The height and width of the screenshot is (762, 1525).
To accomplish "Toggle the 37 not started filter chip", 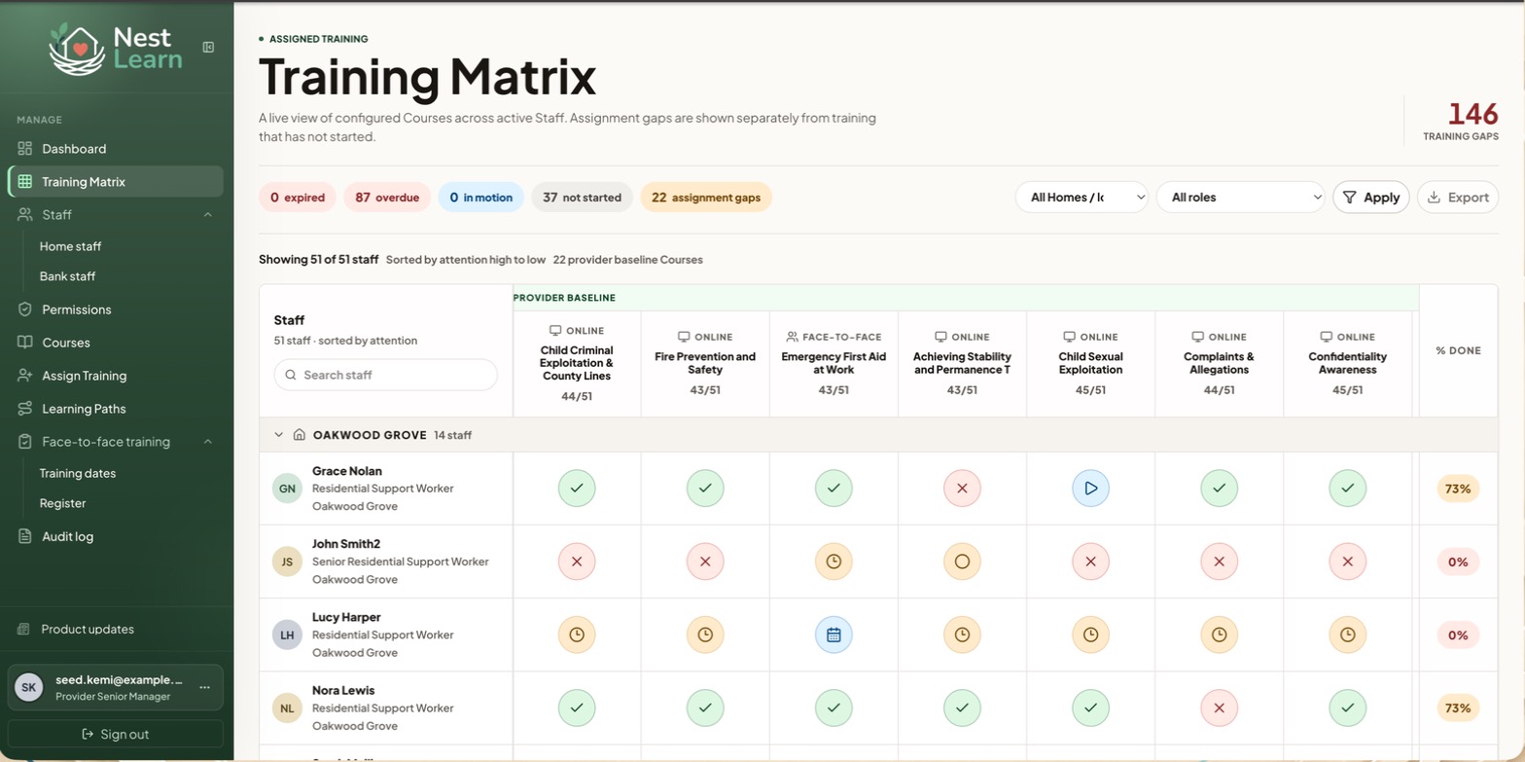I will (x=582, y=198).
